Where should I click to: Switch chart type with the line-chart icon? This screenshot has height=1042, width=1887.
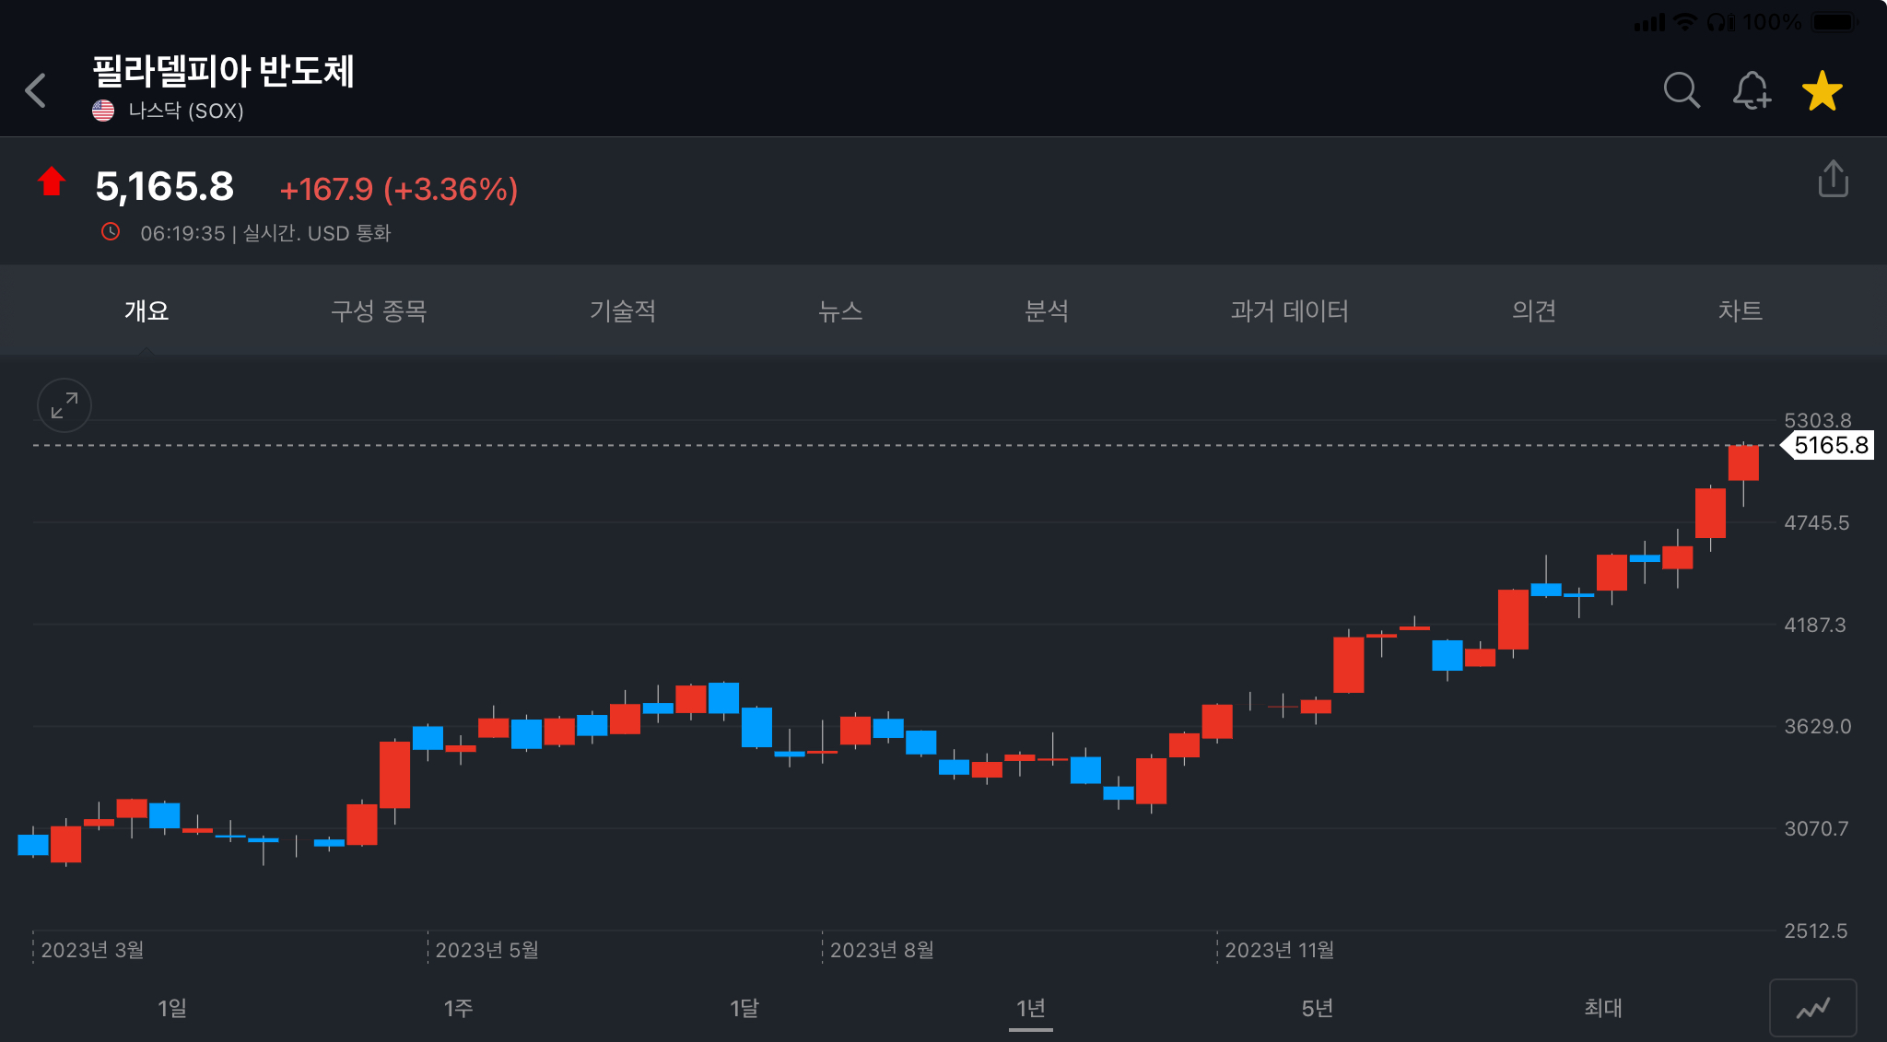1812,1008
